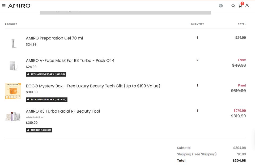Click the cart badge showing 3

[x=242, y=3]
